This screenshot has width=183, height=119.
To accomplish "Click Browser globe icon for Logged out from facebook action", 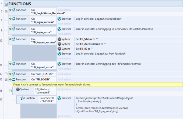I will point(59,54).
